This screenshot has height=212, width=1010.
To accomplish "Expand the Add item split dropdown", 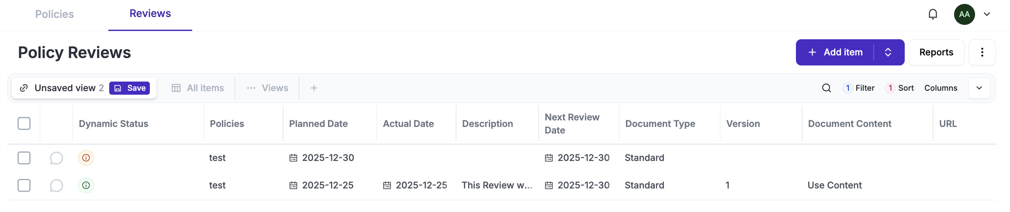I will (888, 52).
